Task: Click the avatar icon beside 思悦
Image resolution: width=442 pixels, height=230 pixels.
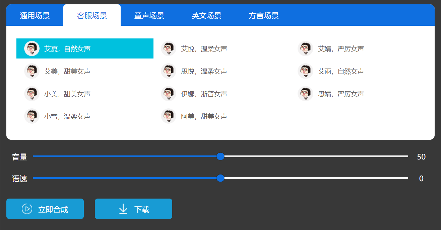Action: (169, 71)
